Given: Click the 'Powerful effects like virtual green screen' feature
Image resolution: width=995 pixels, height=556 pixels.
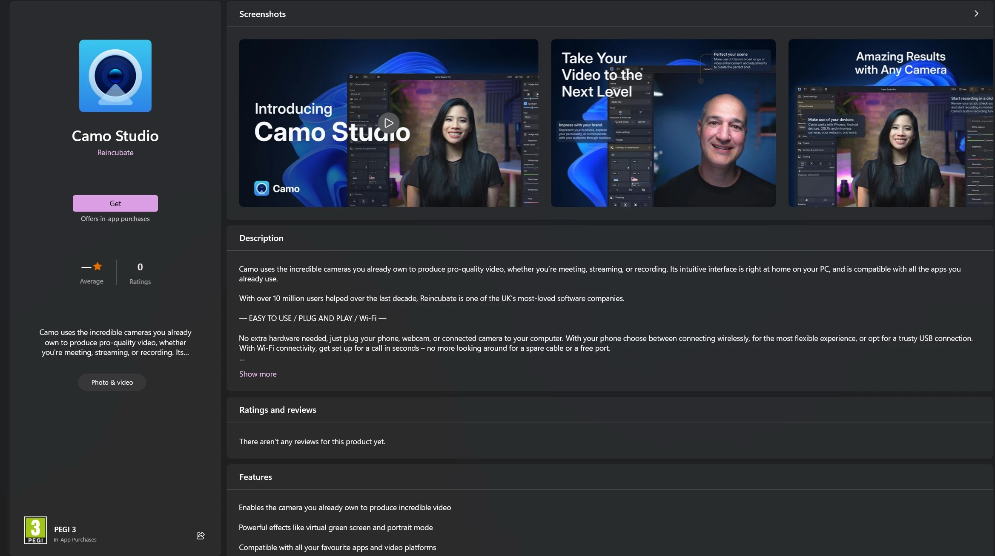Looking at the screenshot, I should click(x=336, y=528).
